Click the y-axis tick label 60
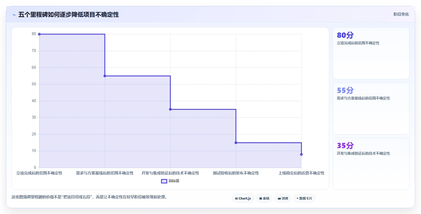 point(34,67)
